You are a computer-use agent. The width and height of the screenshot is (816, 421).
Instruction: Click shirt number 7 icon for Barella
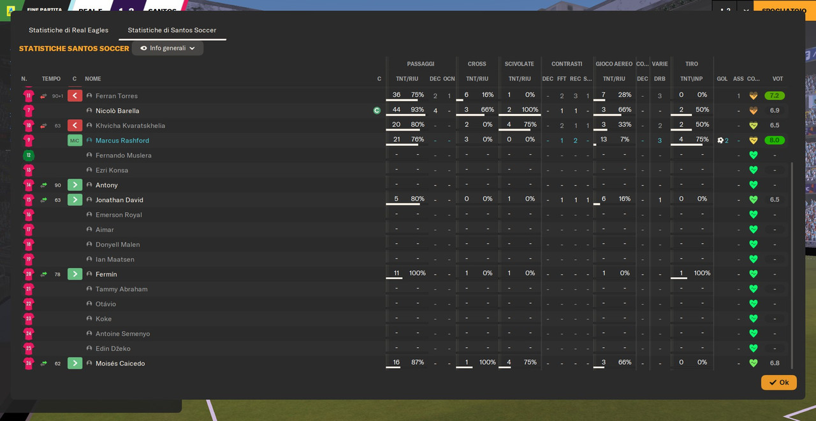[29, 110]
